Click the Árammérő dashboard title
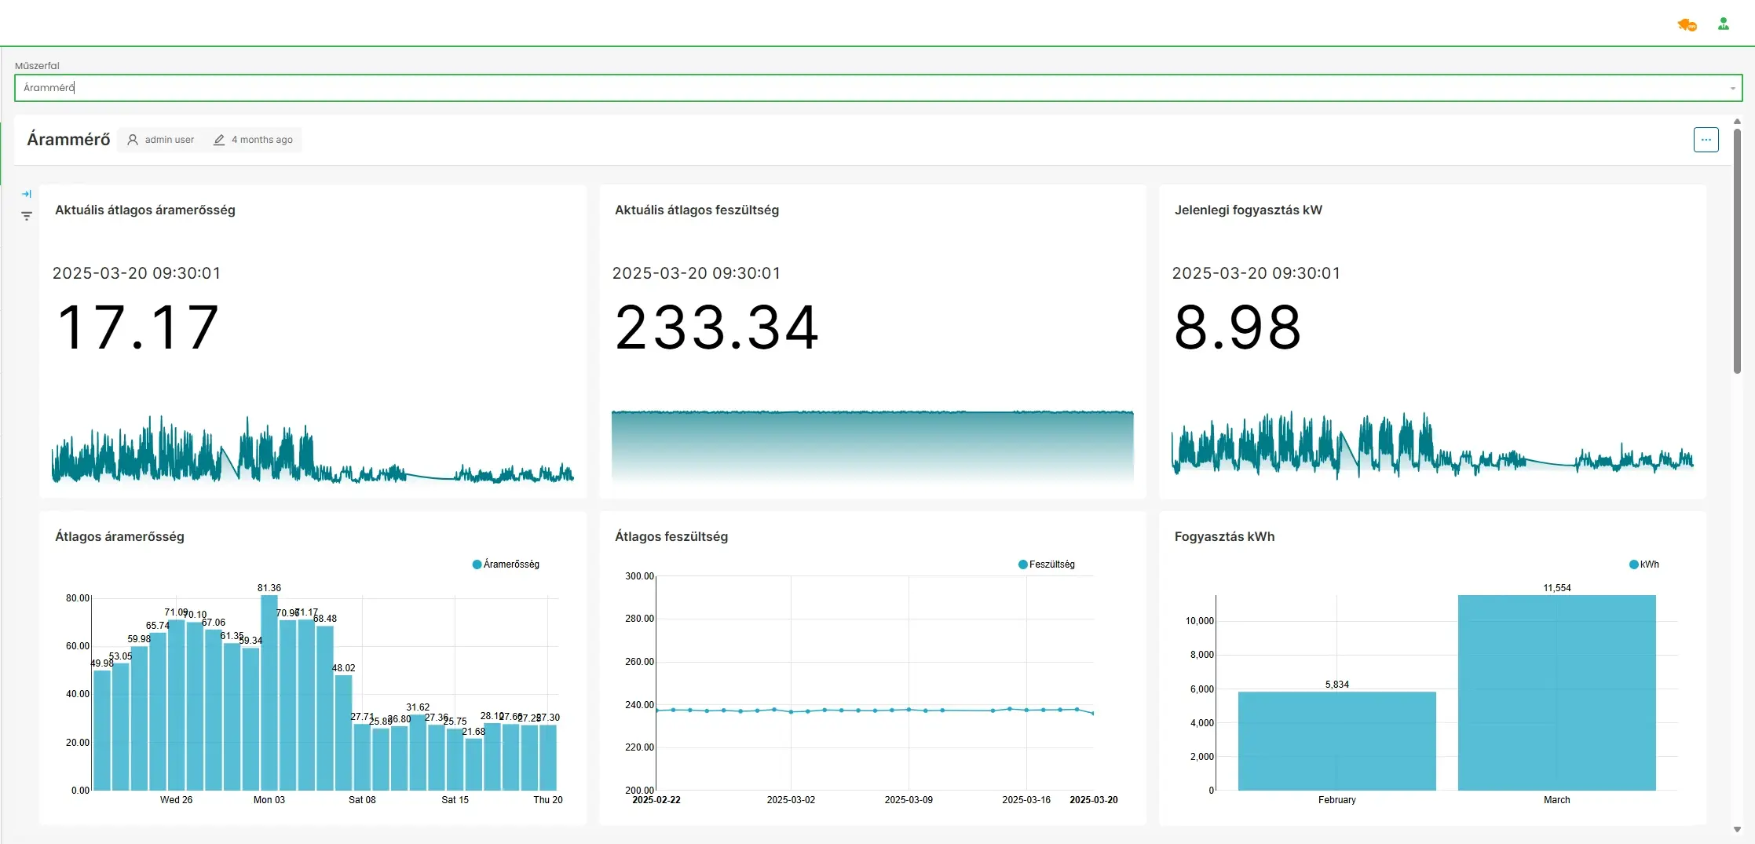Image resolution: width=1755 pixels, height=844 pixels. click(68, 140)
